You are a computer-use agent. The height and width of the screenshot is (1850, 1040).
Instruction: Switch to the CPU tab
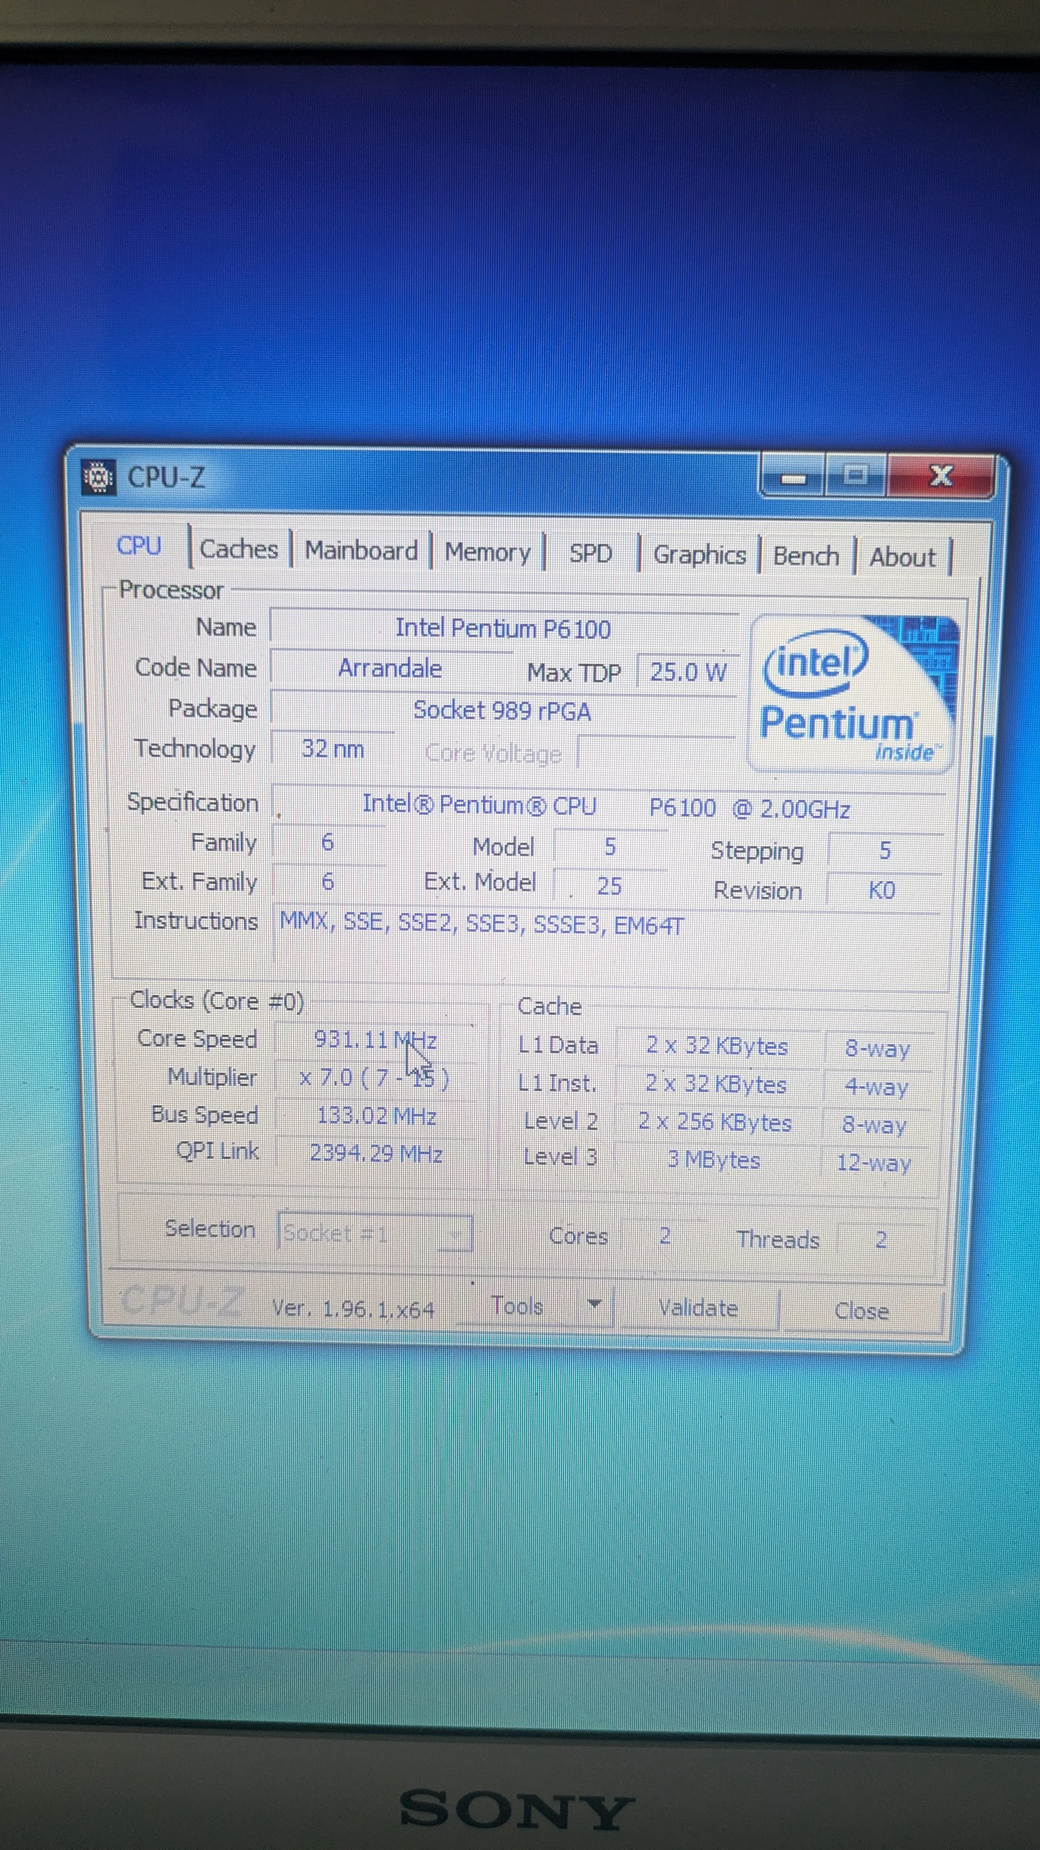pyautogui.click(x=139, y=546)
